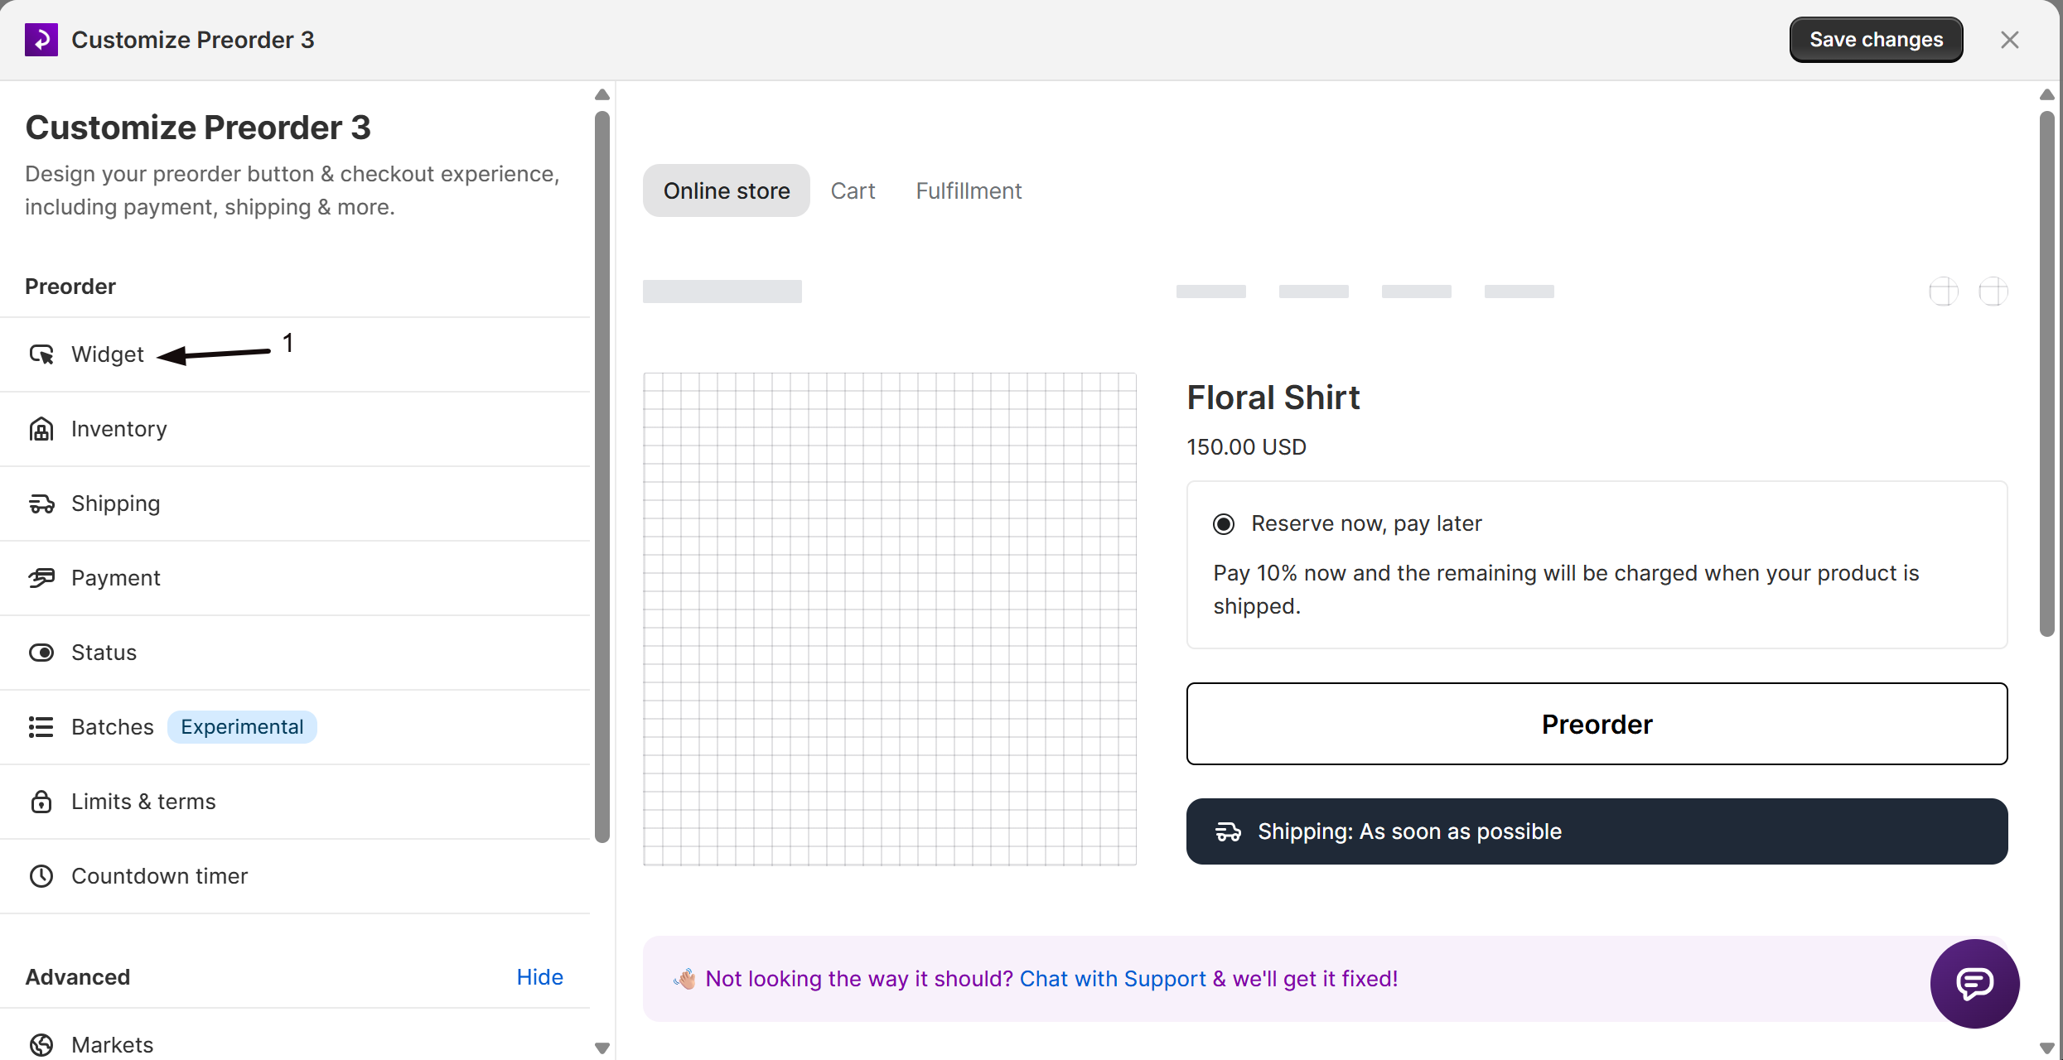Click the Widget cursor icon
Viewport: 2063px width, 1060px height.
[41, 354]
